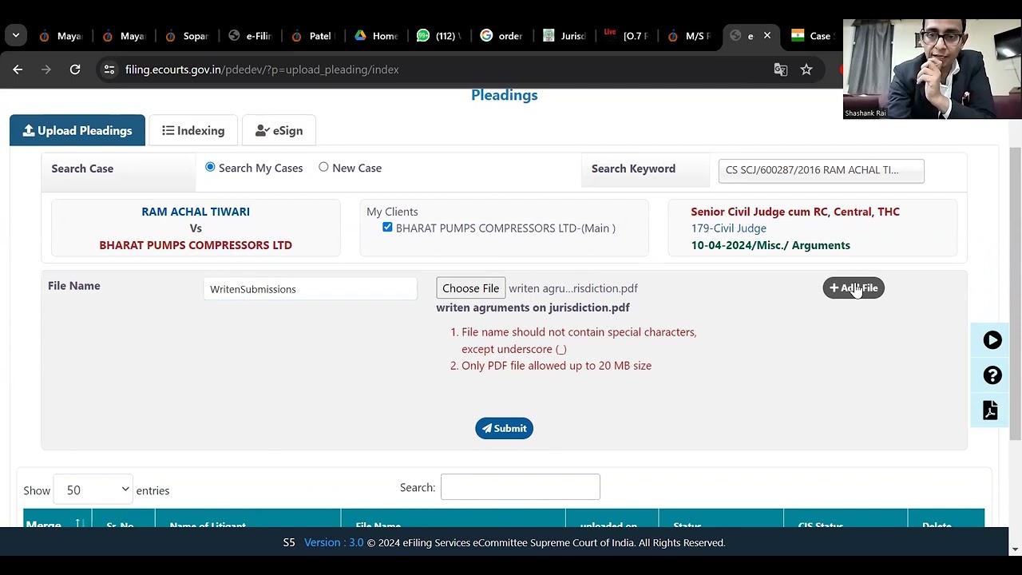Switch to the Home Drive browser tab
1022x575 pixels.
[x=376, y=36]
